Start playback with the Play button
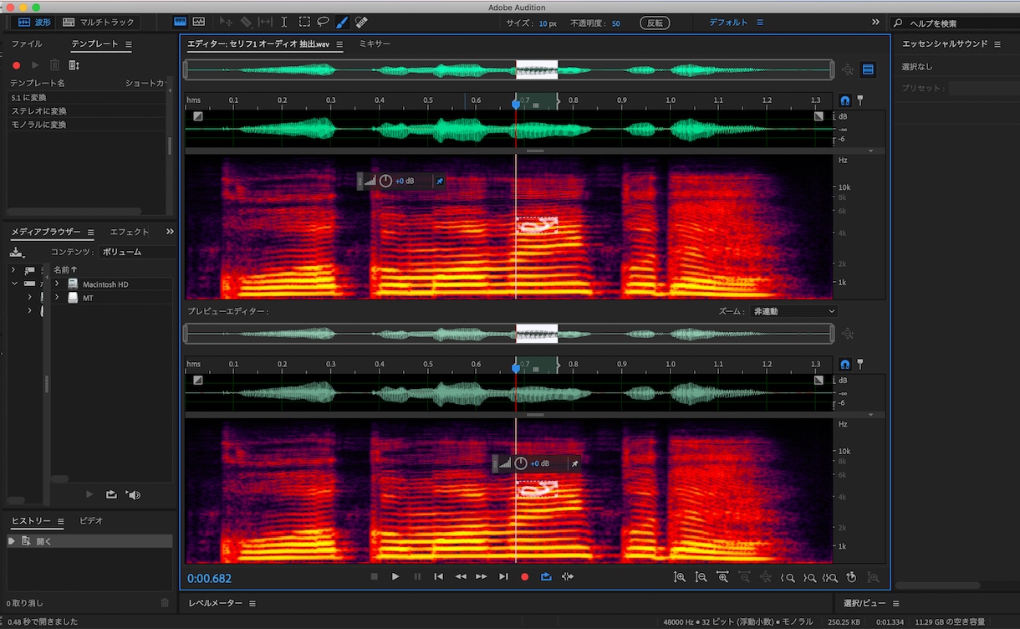The image size is (1020, 629). click(x=395, y=576)
